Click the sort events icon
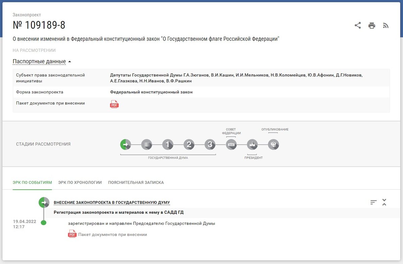This screenshot has height=264, width=403. [x=373, y=202]
